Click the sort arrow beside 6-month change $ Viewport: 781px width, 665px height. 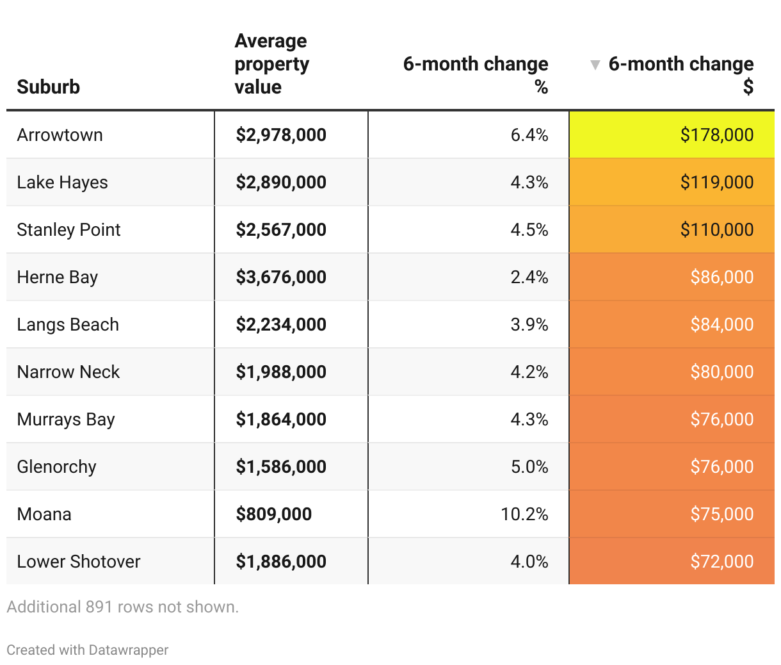[595, 65]
